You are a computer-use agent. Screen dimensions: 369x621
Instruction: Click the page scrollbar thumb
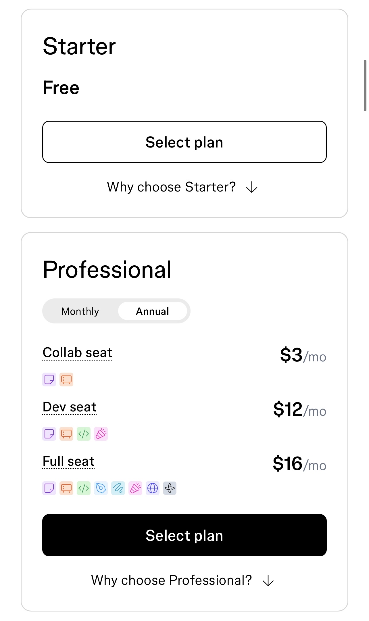tap(365, 85)
